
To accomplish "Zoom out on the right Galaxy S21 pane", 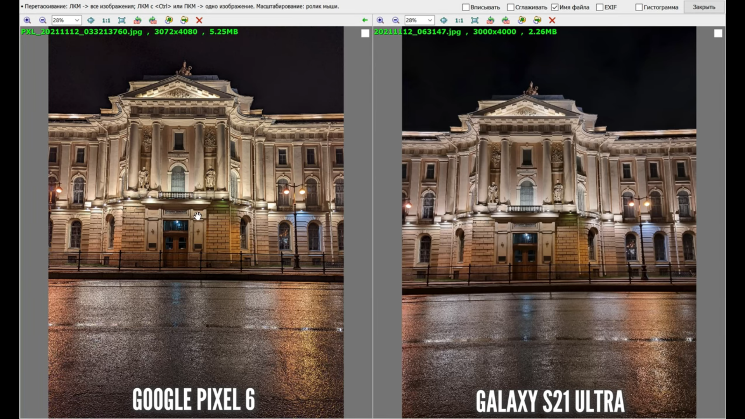I will 396,20.
